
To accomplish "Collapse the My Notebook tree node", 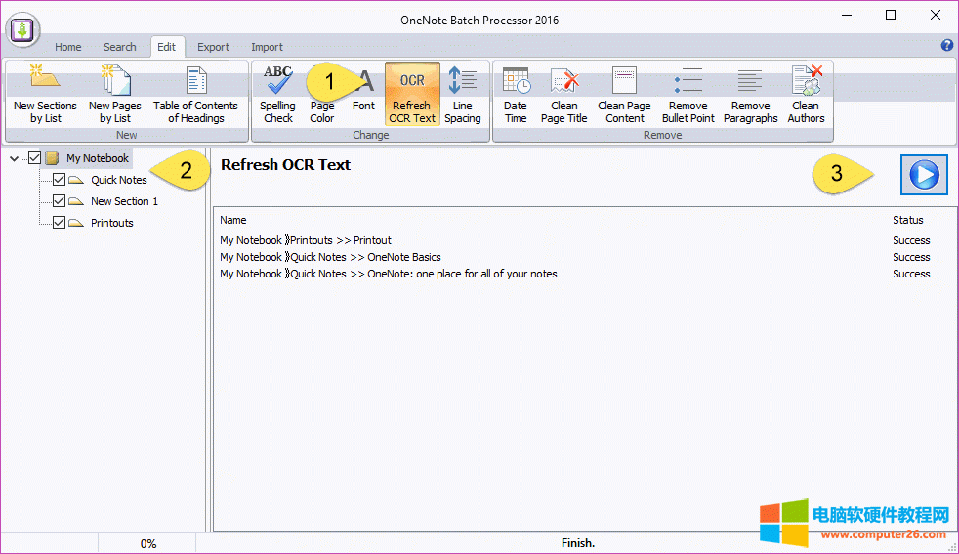I will pyautogui.click(x=14, y=158).
